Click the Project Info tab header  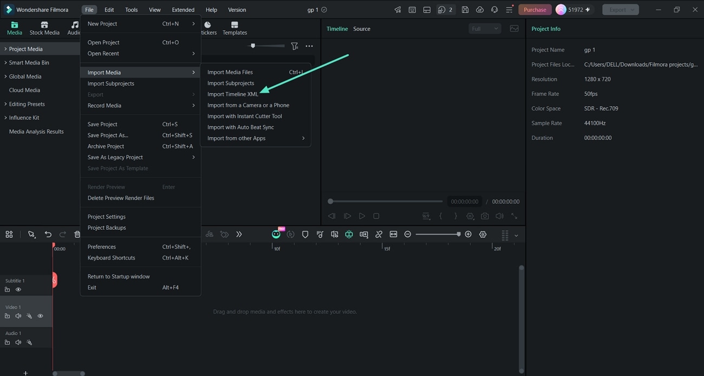[x=546, y=29]
